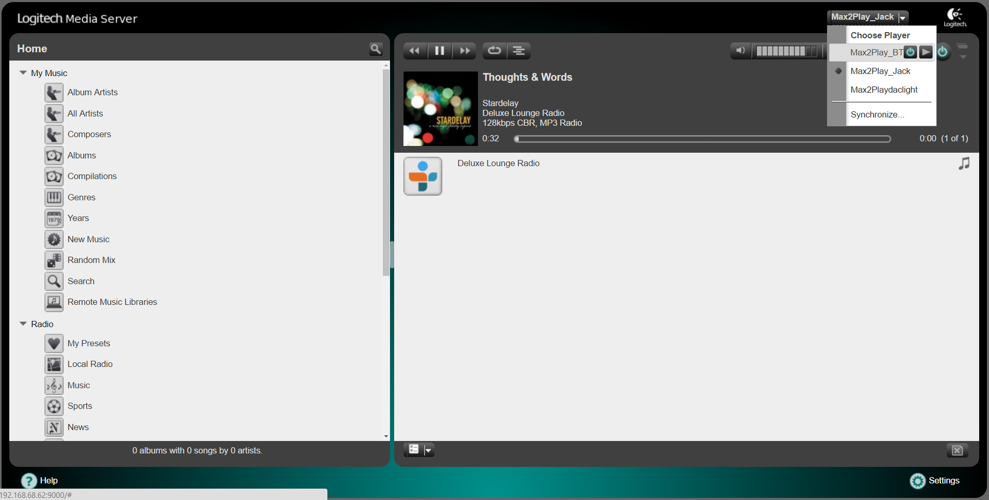The width and height of the screenshot is (989, 500).
Task: Choose Synchronize... menu entry
Action: tap(877, 114)
